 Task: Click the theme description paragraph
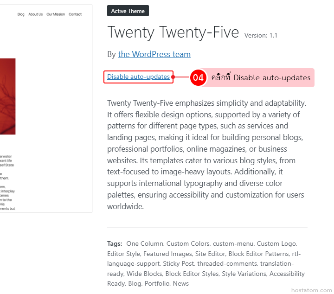207,154
